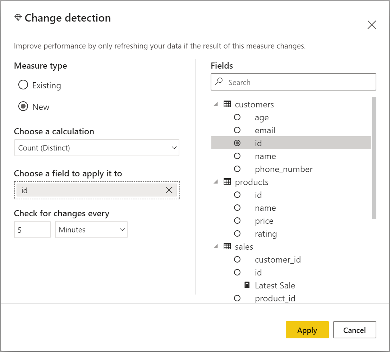Image resolution: width=390 pixels, height=352 pixels.
Task: Collapse the products table in Fields
Action: [216, 182]
